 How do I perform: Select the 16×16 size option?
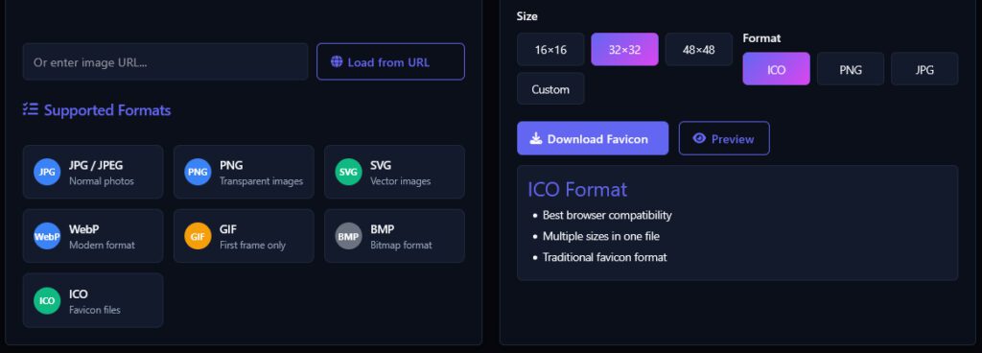coord(550,50)
